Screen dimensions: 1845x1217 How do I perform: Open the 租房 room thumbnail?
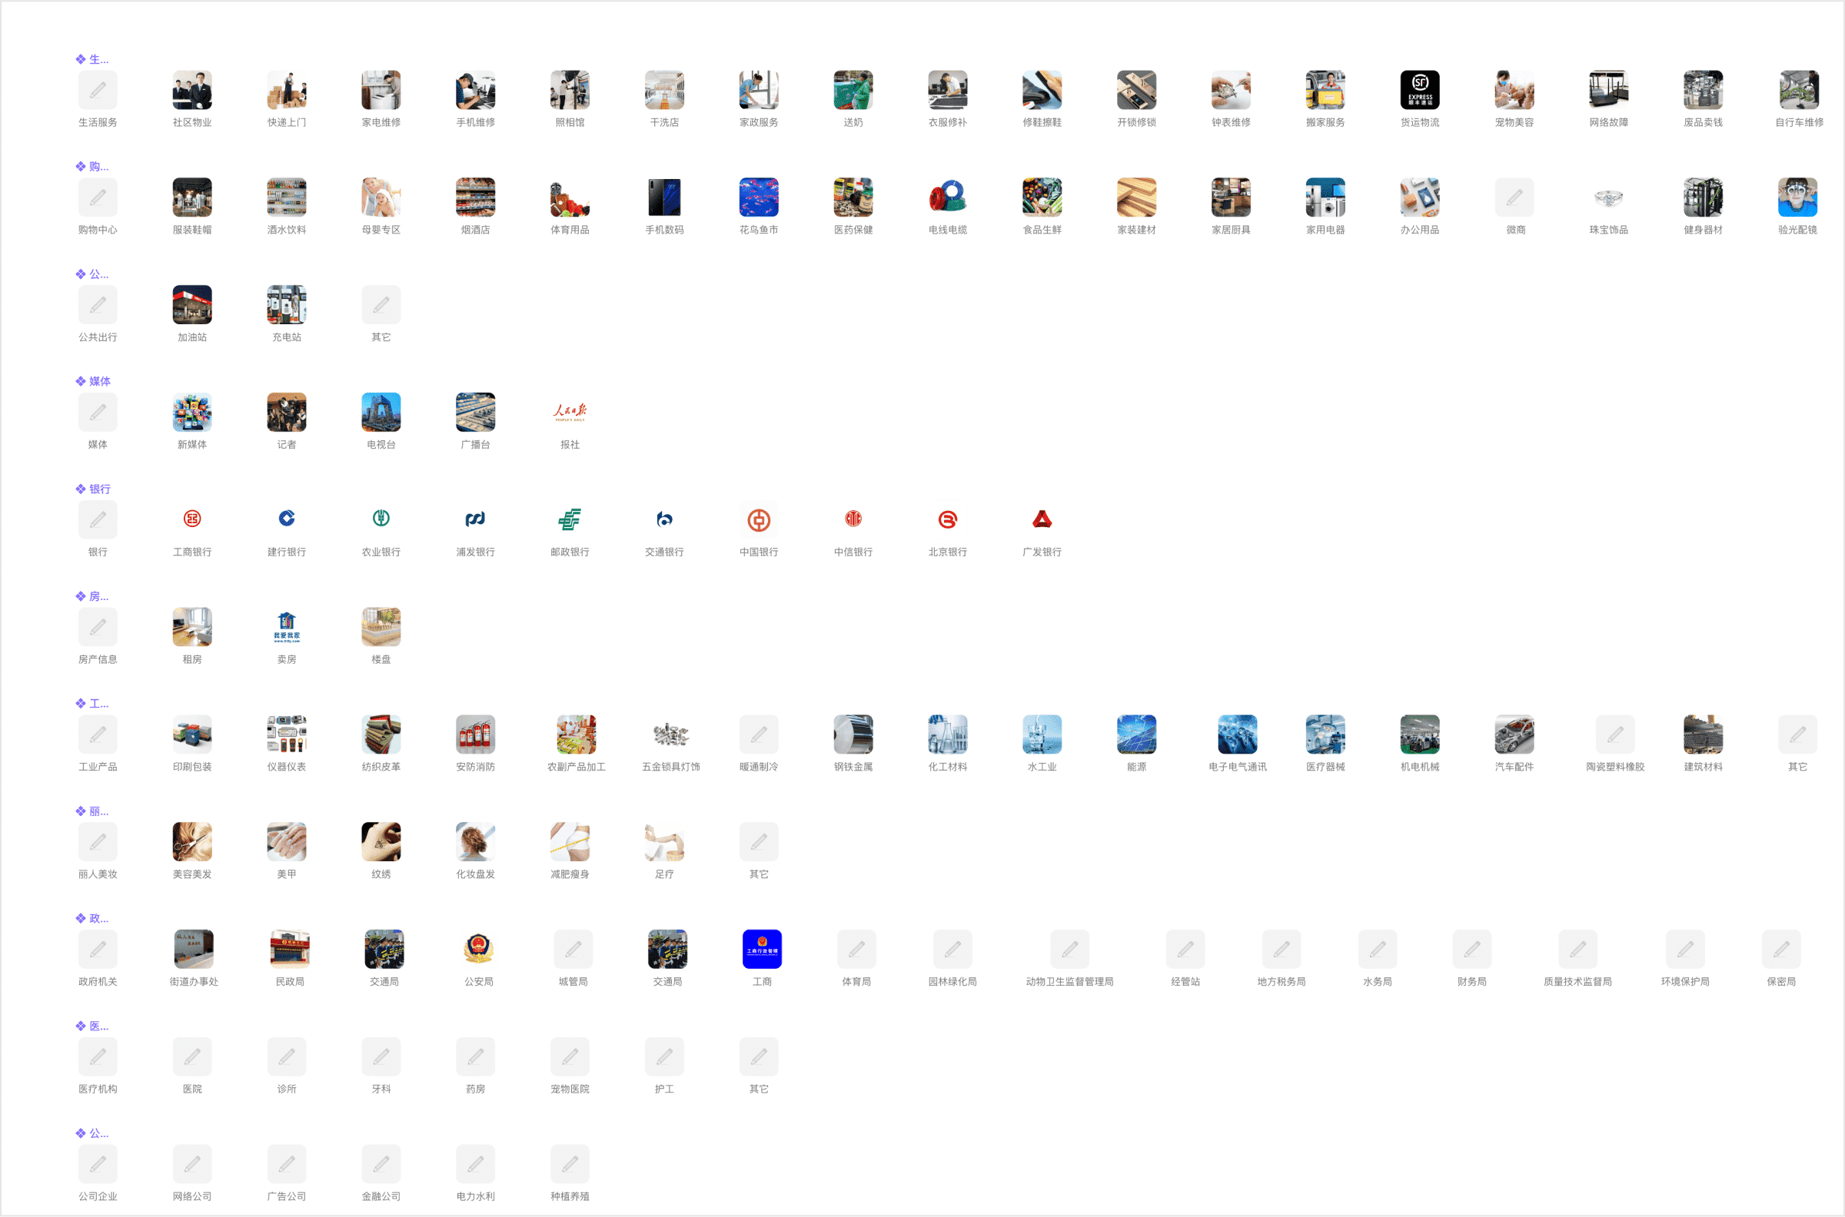[x=191, y=627]
